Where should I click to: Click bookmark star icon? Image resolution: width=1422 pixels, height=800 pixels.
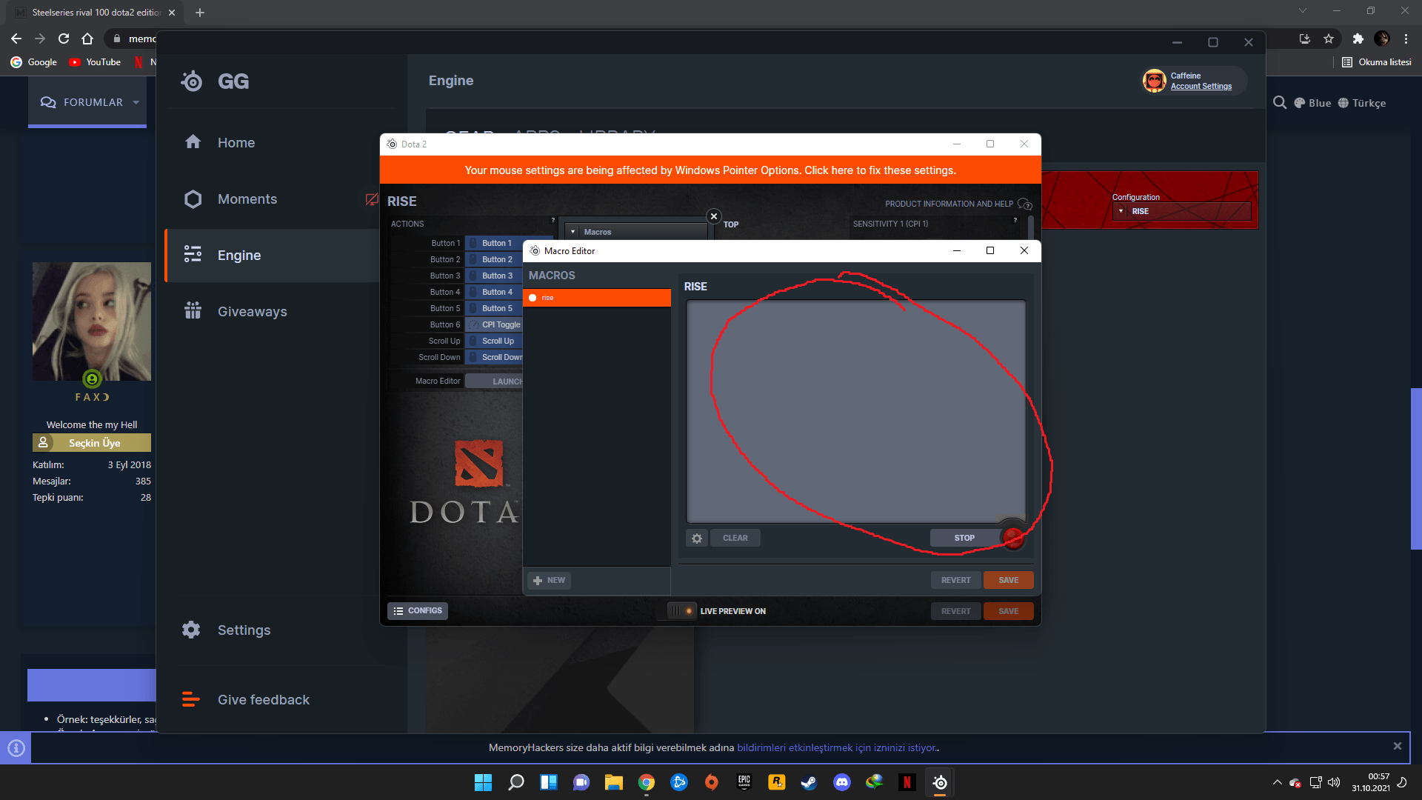tap(1329, 39)
